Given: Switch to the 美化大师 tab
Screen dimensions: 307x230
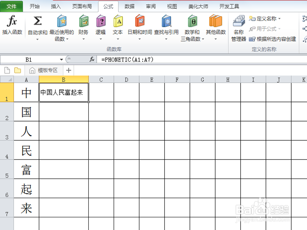Looking at the screenshot, I should pyautogui.click(x=198, y=6).
